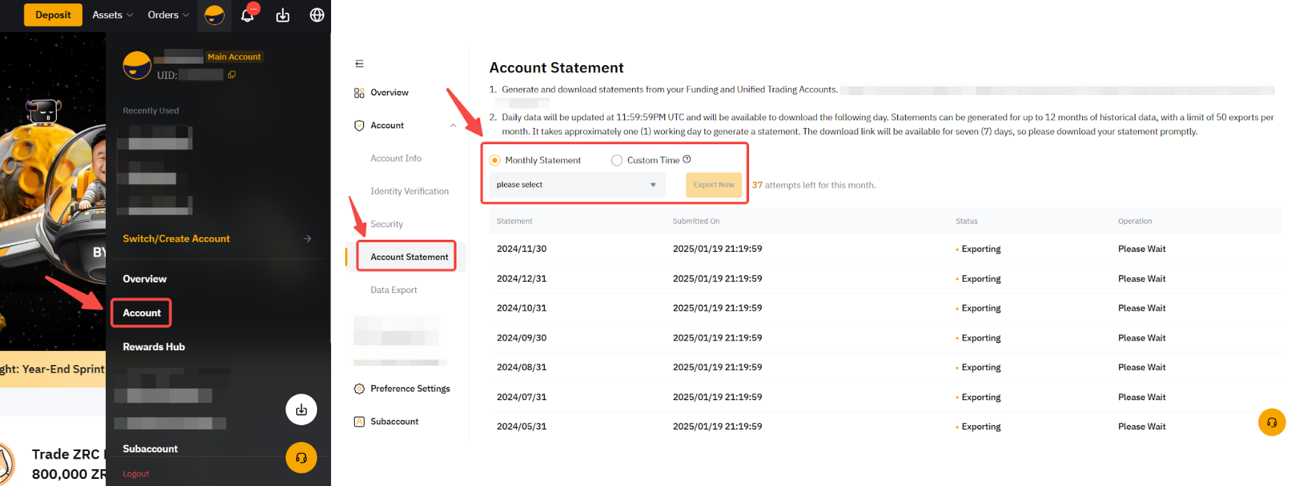
Task: Open the 'please select' month dropdown
Action: pyautogui.click(x=576, y=185)
